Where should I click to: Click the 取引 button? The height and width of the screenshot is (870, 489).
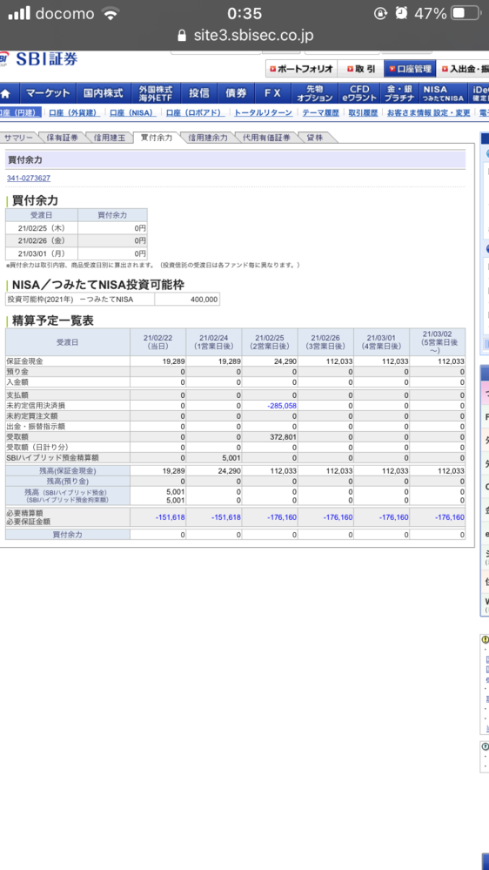tap(360, 69)
